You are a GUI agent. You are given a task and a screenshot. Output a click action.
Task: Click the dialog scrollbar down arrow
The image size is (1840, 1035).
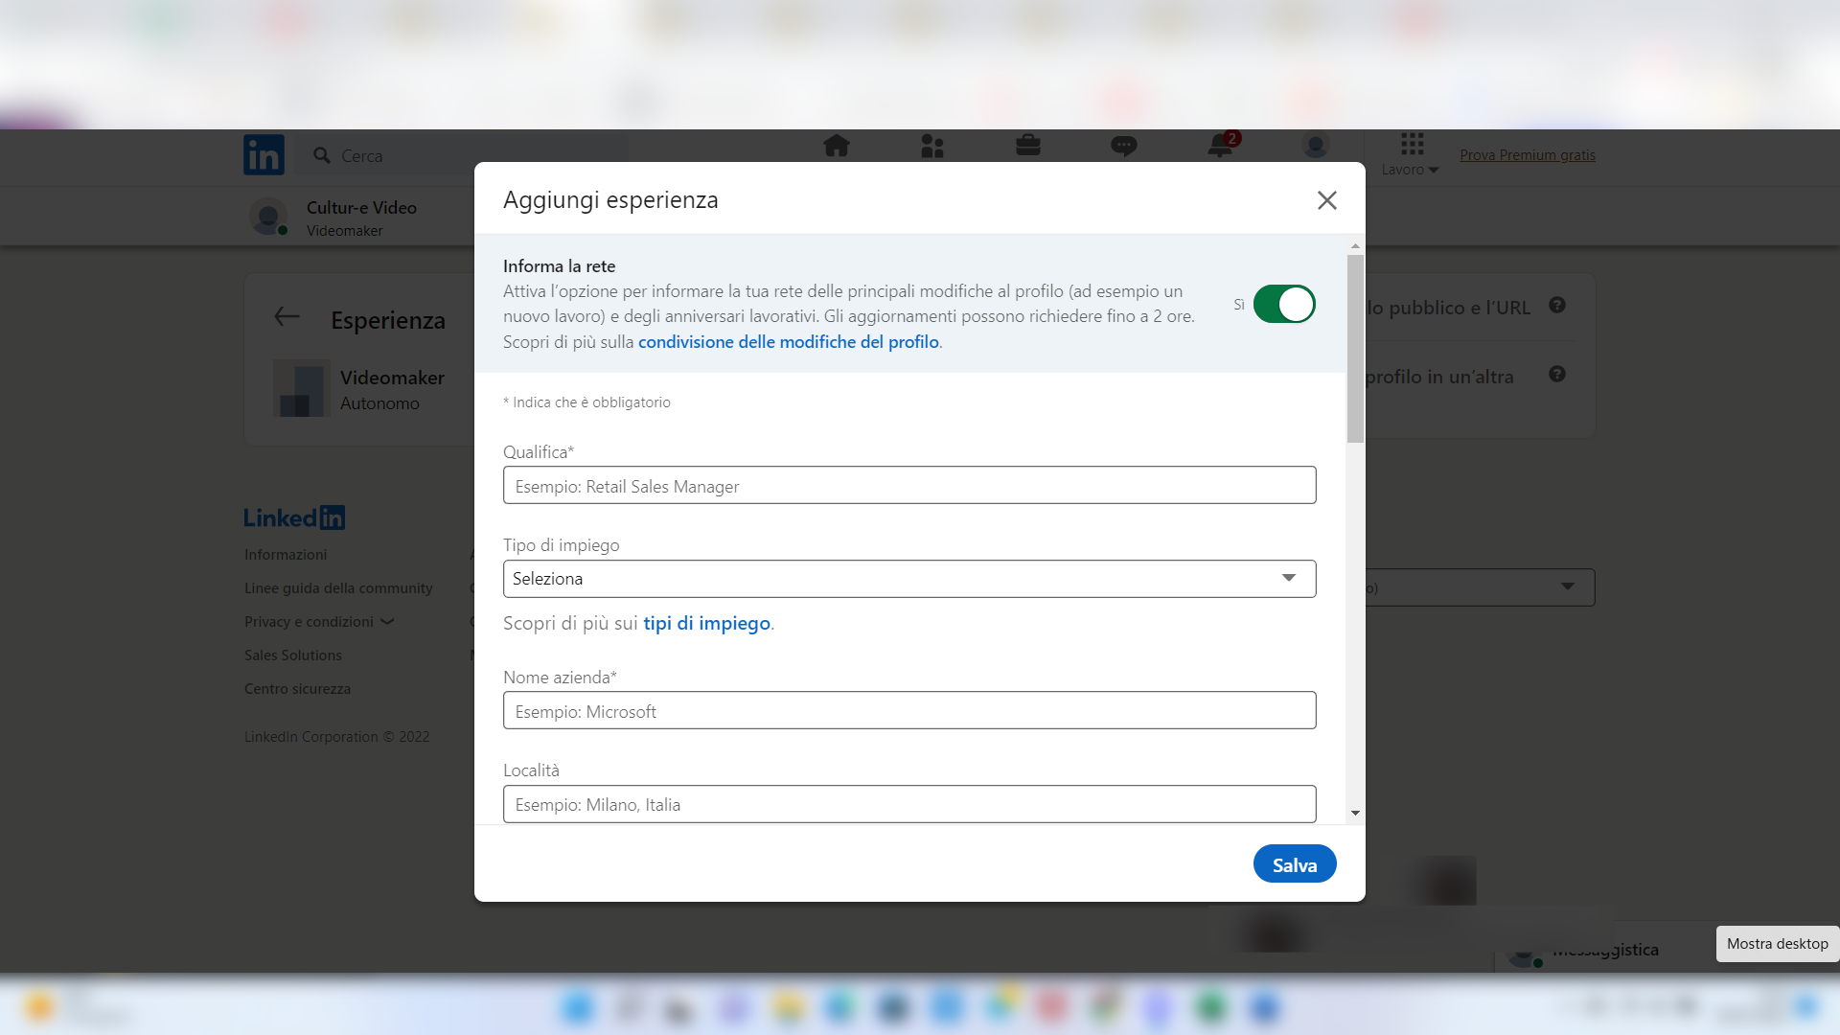(x=1355, y=813)
